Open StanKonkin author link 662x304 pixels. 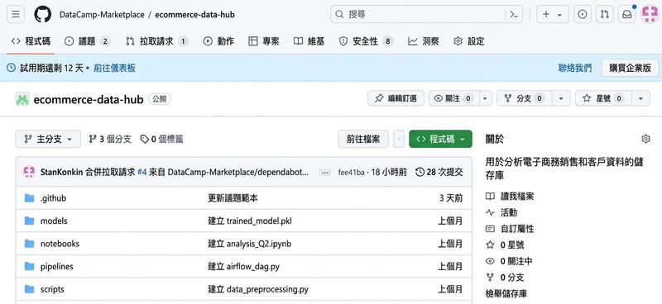[x=61, y=172]
